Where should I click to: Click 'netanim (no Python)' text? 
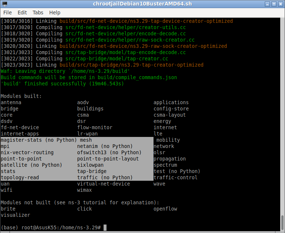tap(105, 146)
